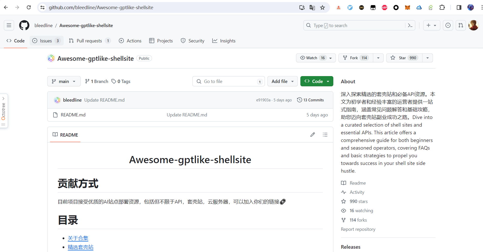
Task: Open the Projects tab
Action: (161, 41)
